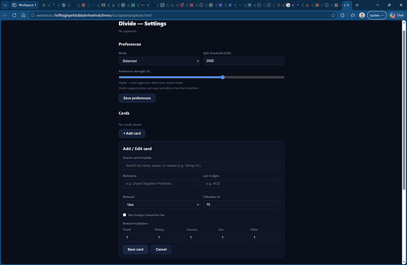Switch to the tab with red checkmark icon
This screenshot has width=407, height=265.
[336, 5]
